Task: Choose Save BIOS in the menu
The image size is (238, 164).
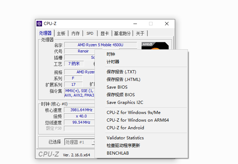Action: 141,87
